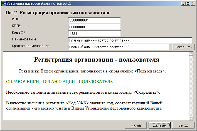
Task: Click the sentence starting Необходимо заполнить значение
Action: 83,92
